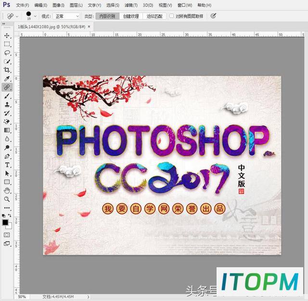308x301 pixels.
Task: Select the Crop tool
Action: point(7,70)
